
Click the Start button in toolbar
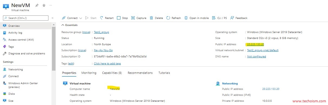click(x=91, y=18)
